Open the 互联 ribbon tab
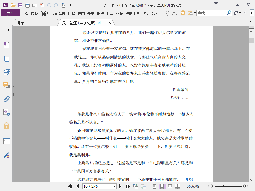Viewport: 255px width, 191px height. (x=119, y=13)
